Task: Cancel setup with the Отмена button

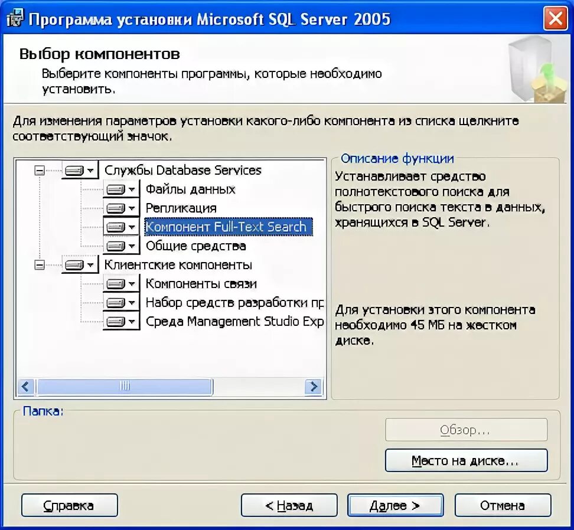Action: [x=503, y=505]
